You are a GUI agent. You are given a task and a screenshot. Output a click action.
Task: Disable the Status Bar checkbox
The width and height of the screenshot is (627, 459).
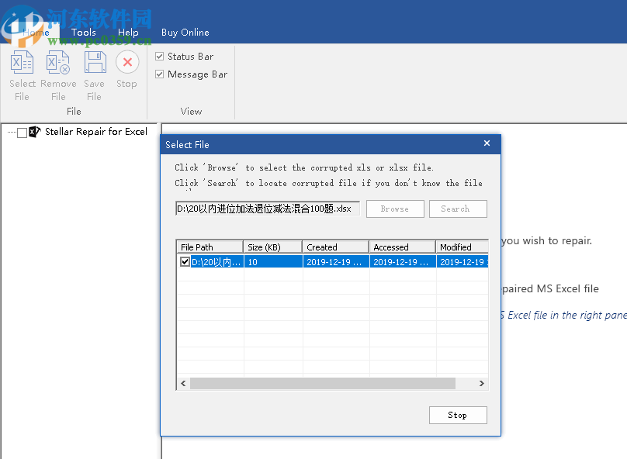pos(159,56)
